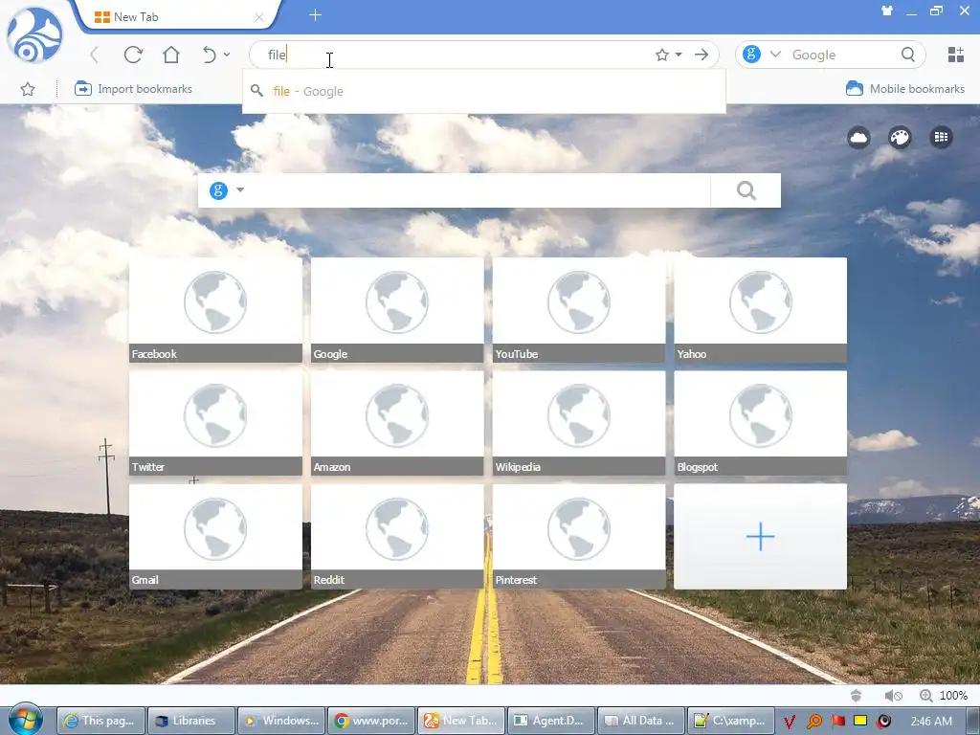Open the Yahoo speed dial tile
980x735 pixels.
pos(761,310)
